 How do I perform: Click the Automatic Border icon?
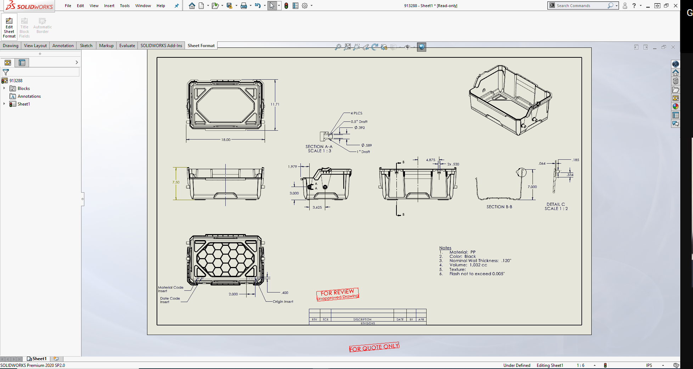(43, 21)
